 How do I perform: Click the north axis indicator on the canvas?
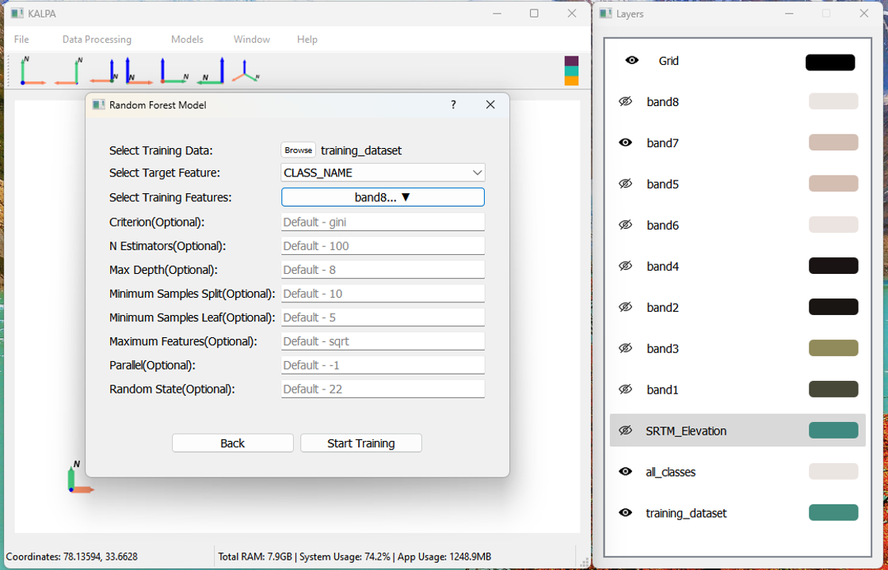point(81,477)
